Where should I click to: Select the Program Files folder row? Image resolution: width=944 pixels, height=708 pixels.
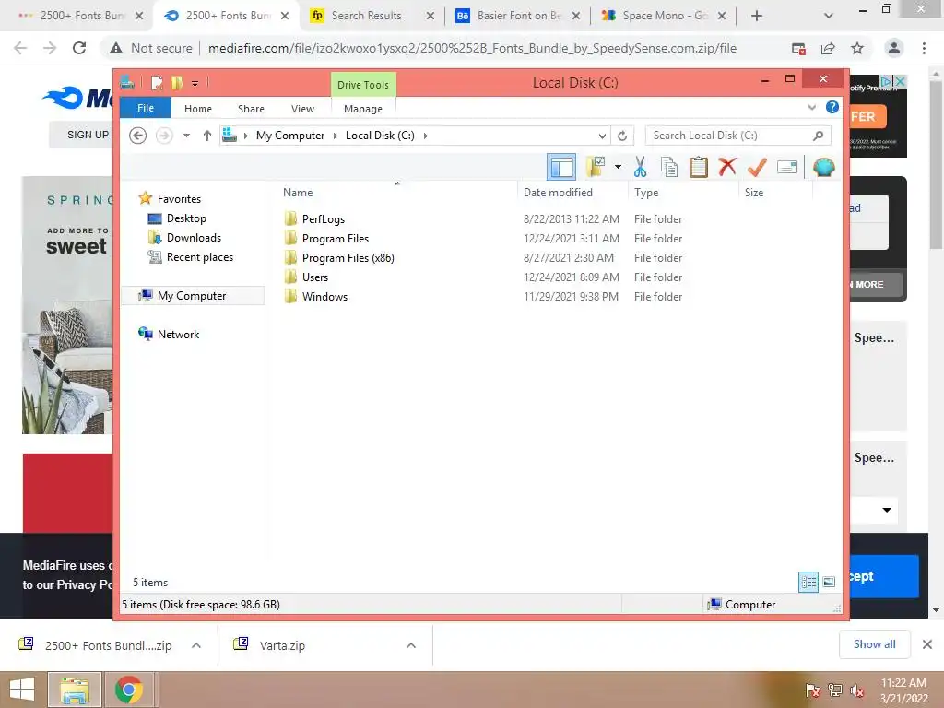click(x=481, y=239)
